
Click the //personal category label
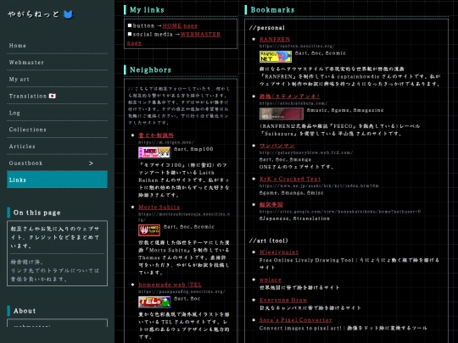pyautogui.click(x=267, y=28)
